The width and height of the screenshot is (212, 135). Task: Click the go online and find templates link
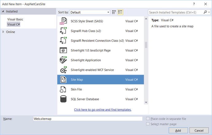click(103, 110)
